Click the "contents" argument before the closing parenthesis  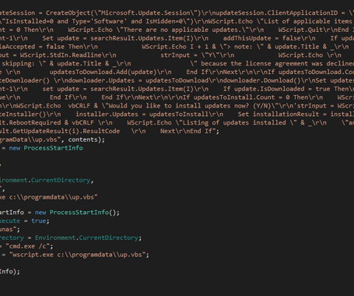(x=83, y=139)
